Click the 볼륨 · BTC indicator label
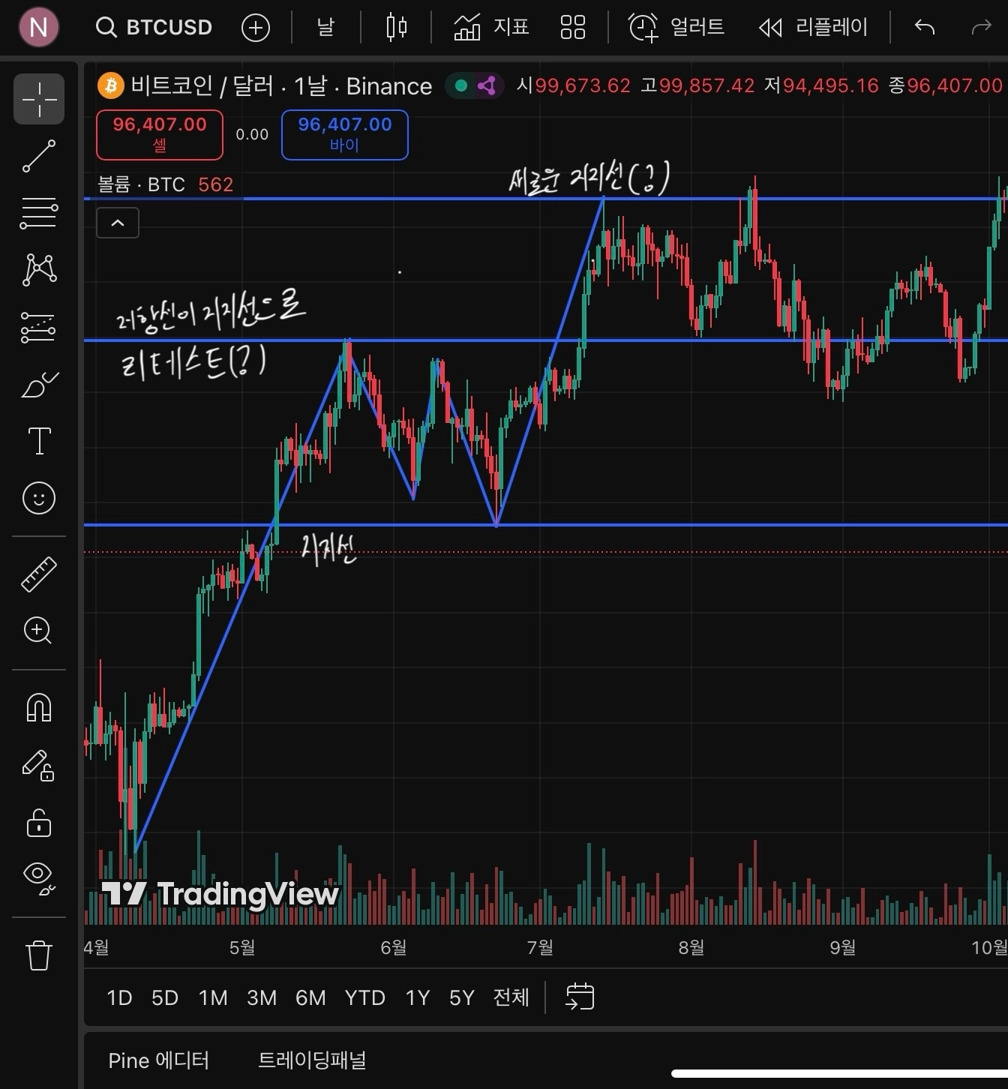This screenshot has width=1008, height=1089. [141, 184]
